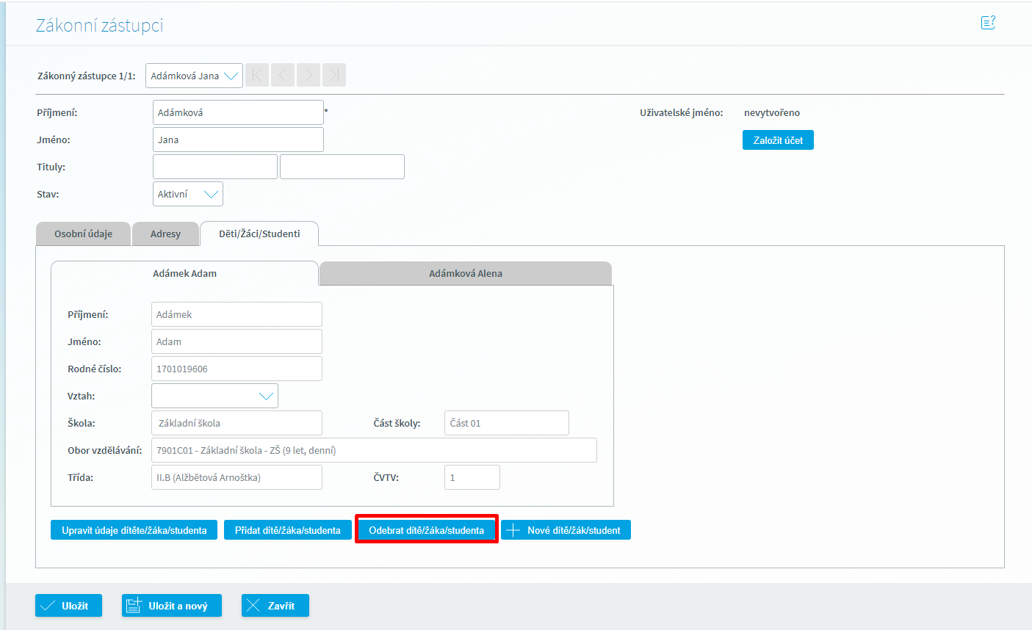Open the Vztah relationship dropdown

point(214,397)
